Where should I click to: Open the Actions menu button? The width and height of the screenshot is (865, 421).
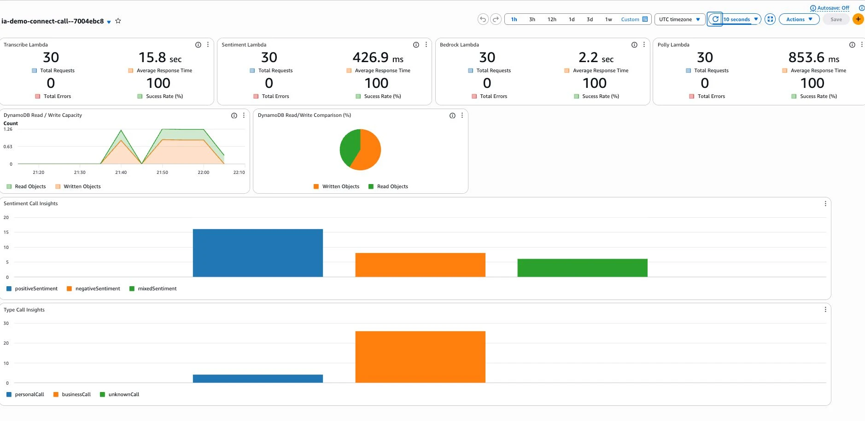click(799, 19)
